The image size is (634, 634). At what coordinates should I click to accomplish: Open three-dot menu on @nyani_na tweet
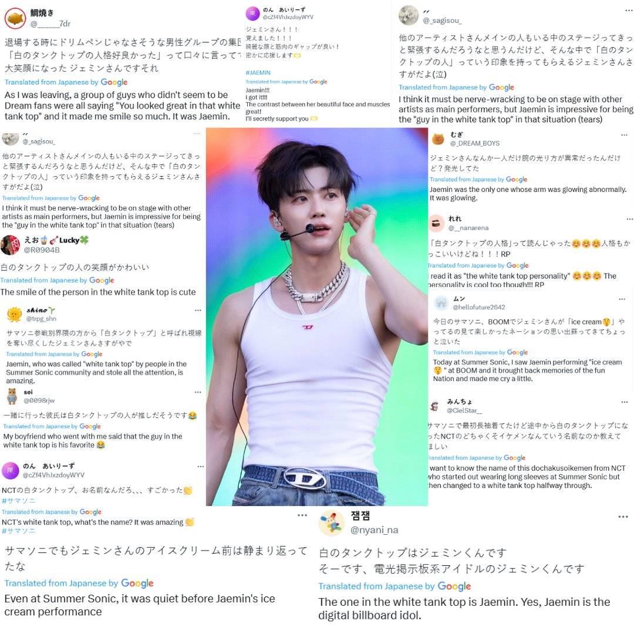[x=623, y=517]
